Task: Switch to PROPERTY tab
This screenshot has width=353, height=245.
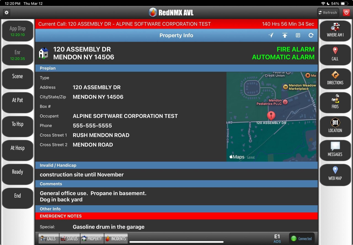Action: coord(92,239)
